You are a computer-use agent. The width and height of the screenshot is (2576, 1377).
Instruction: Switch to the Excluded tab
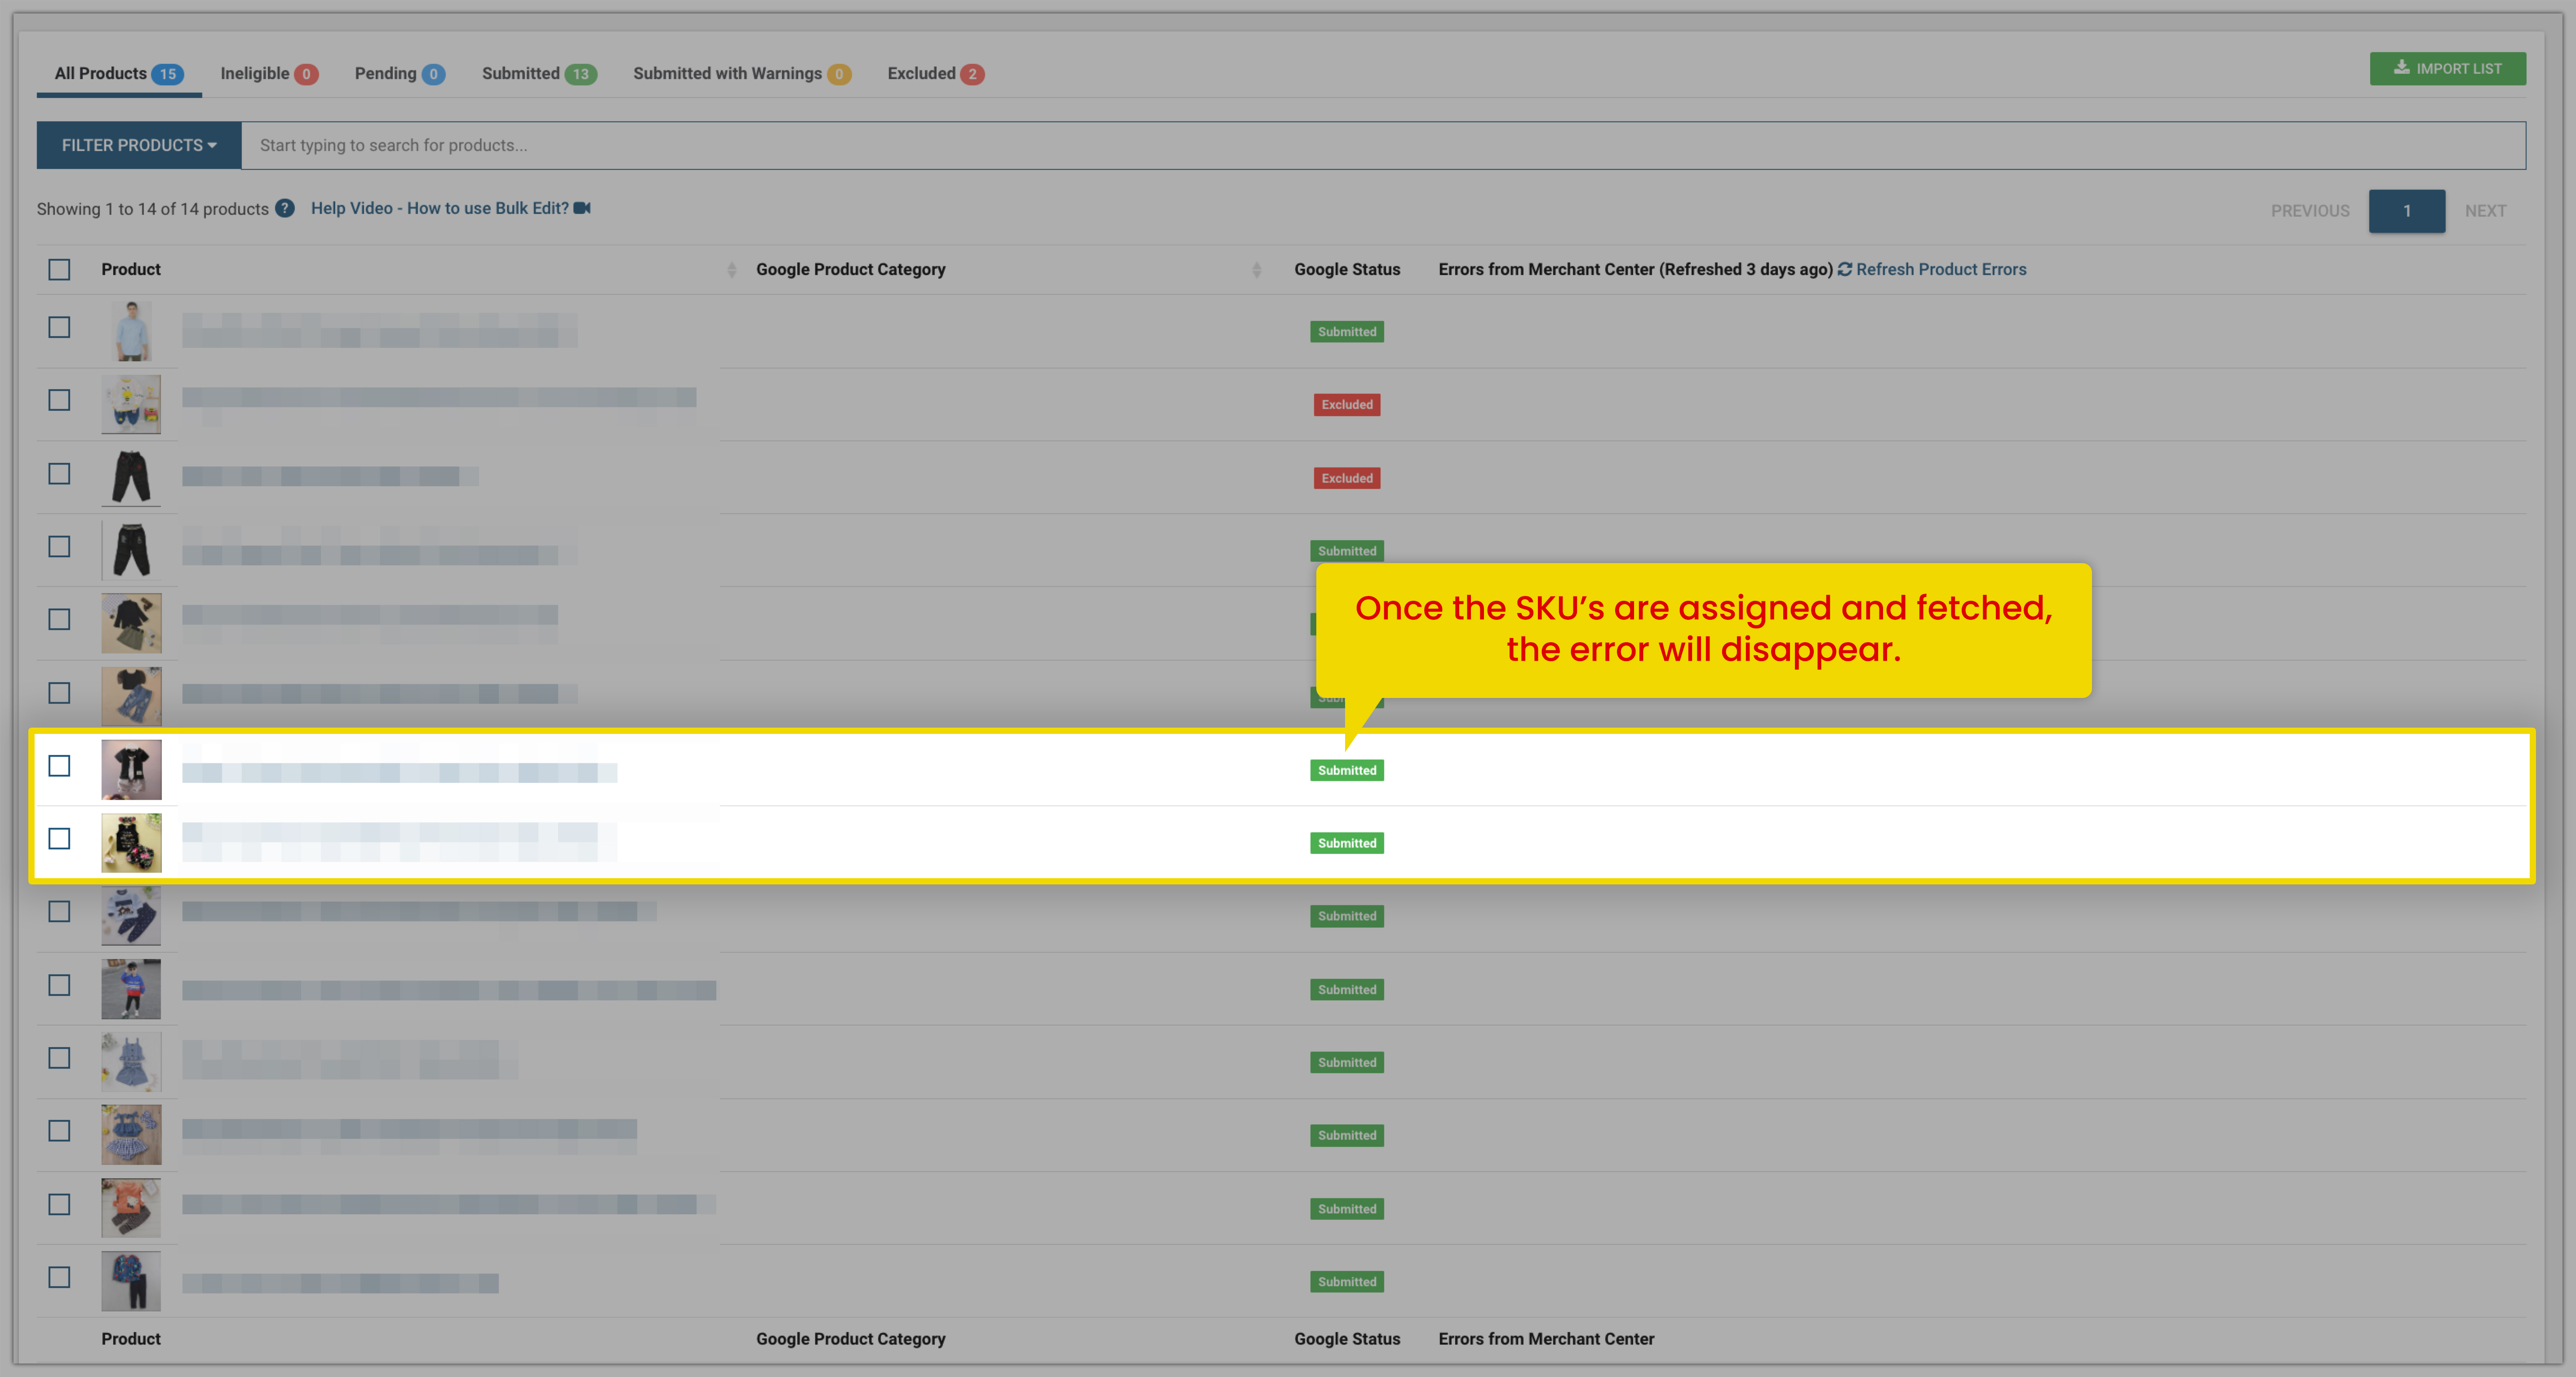[x=934, y=73]
